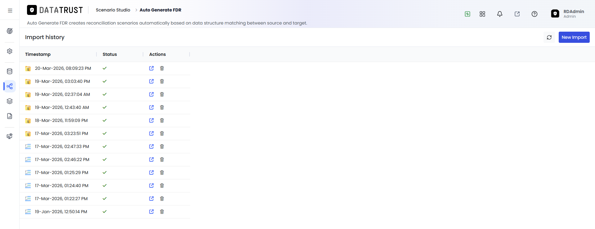Open the RDAdmin user profile menu
The width and height of the screenshot is (595, 229).
point(568,14)
